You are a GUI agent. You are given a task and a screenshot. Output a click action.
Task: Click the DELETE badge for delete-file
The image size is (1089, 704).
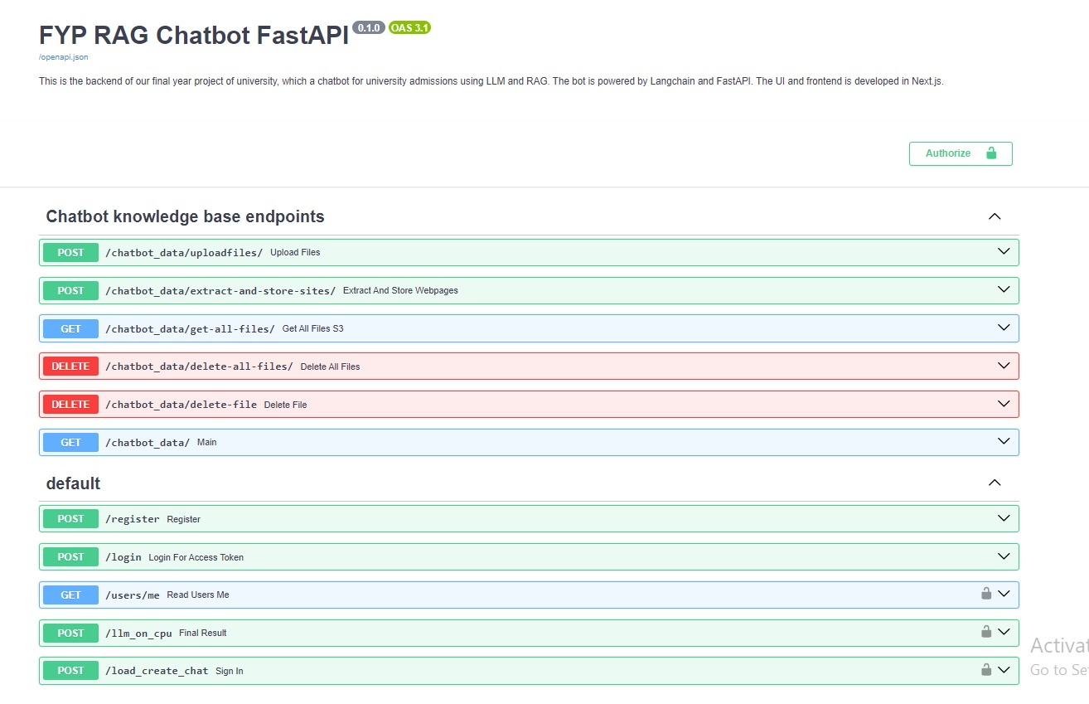pos(71,405)
